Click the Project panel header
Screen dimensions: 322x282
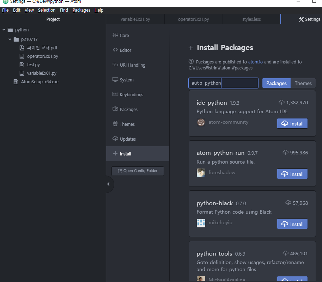pos(53,19)
